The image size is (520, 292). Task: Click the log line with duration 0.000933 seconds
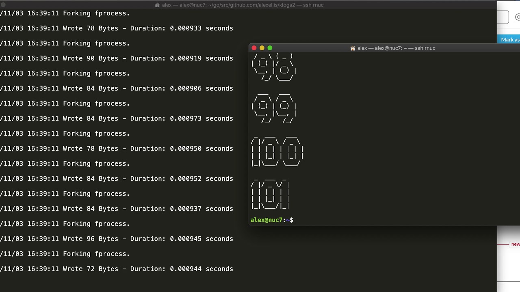117,28
